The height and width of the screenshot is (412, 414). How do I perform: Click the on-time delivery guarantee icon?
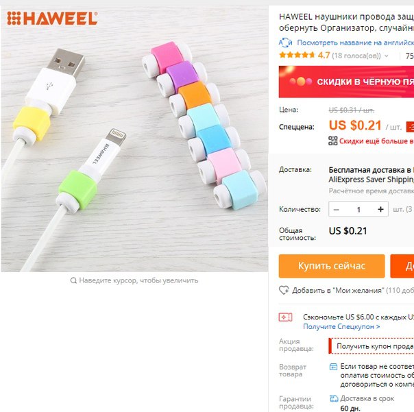334,398
